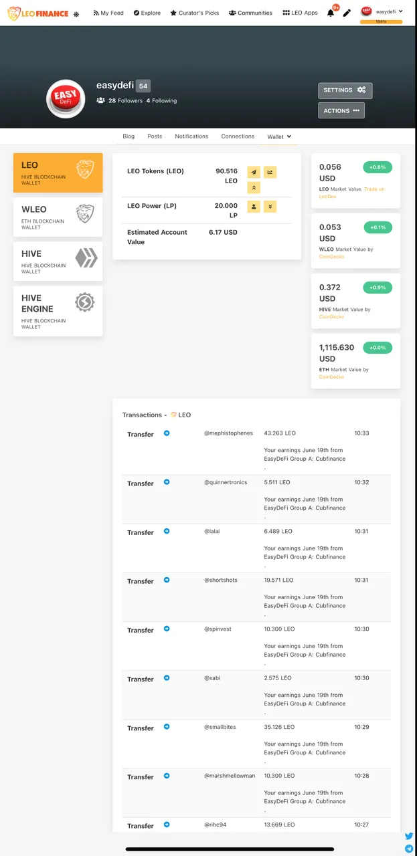This screenshot has height=856, width=417.
Task: View the 4 Following list
Action: pyautogui.click(x=161, y=100)
